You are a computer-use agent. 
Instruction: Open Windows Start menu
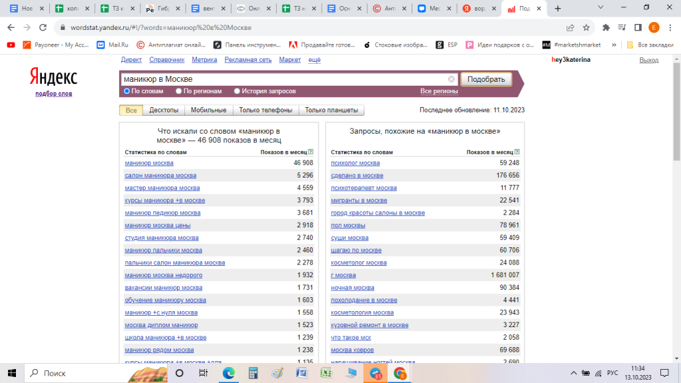coord(12,373)
